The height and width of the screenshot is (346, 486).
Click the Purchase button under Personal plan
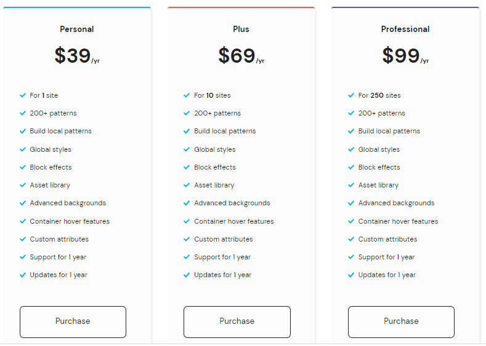point(73,321)
